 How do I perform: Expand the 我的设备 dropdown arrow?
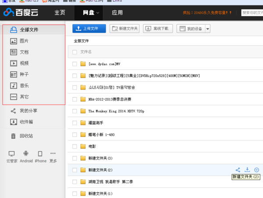point(208,29)
